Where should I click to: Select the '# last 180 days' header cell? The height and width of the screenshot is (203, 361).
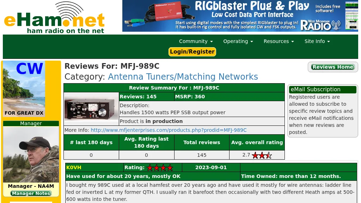point(91,142)
